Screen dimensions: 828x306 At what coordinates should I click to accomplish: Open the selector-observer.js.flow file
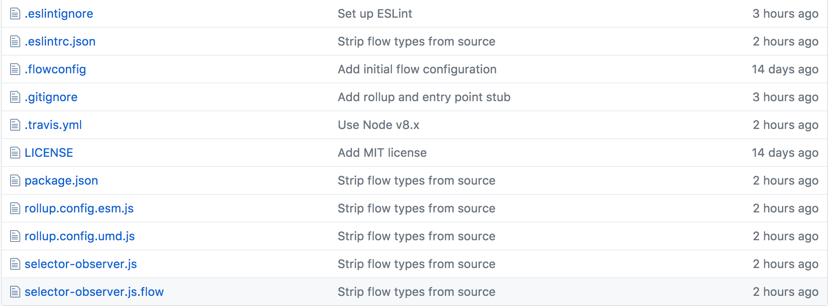pos(94,292)
